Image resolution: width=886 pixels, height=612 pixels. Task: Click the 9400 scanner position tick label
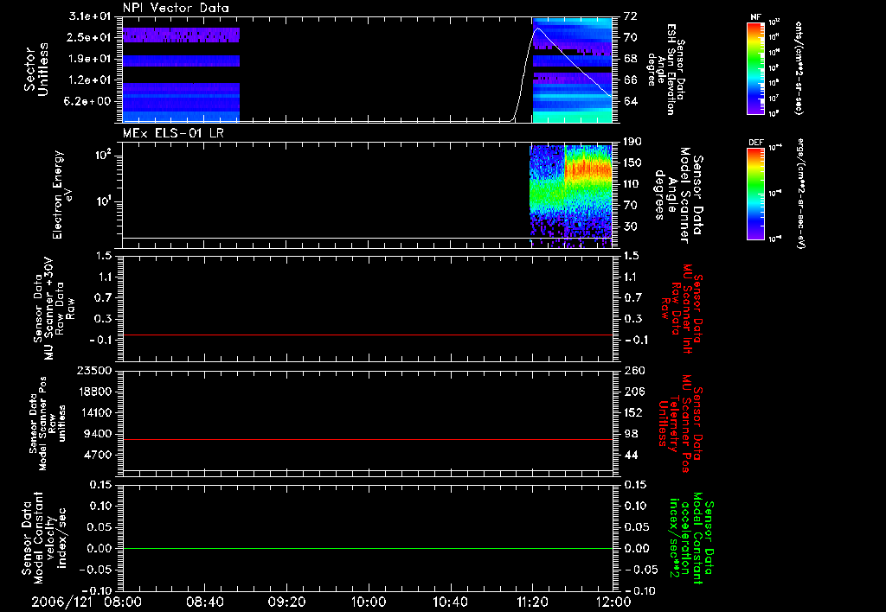point(97,434)
